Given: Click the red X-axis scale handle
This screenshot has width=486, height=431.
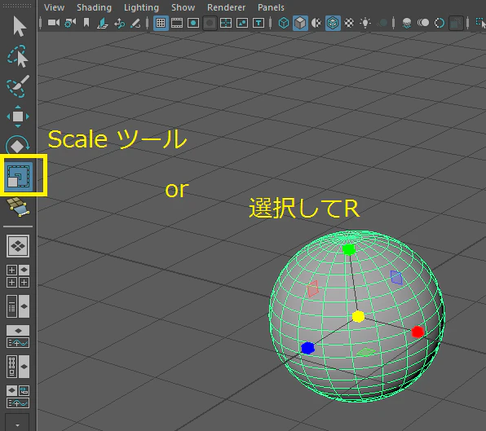Looking at the screenshot, I should point(418,332).
